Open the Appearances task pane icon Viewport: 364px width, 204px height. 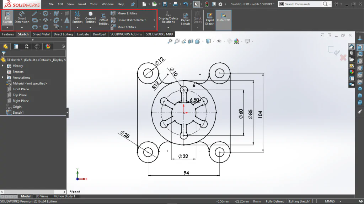pyautogui.click(x=352, y=72)
